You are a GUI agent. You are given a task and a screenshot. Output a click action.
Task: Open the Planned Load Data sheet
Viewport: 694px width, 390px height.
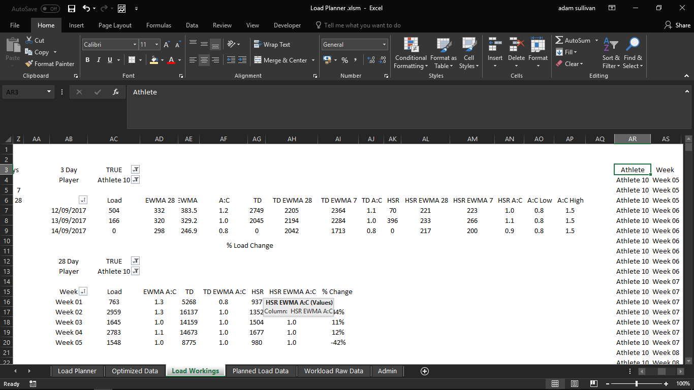pyautogui.click(x=260, y=371)
